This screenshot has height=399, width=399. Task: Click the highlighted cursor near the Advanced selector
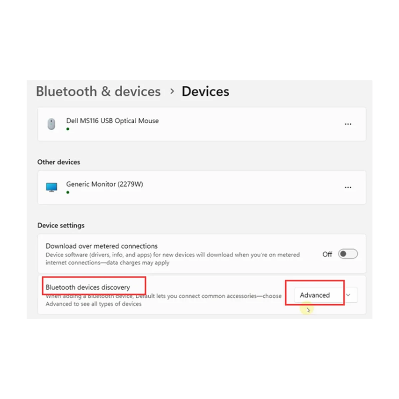308,309
